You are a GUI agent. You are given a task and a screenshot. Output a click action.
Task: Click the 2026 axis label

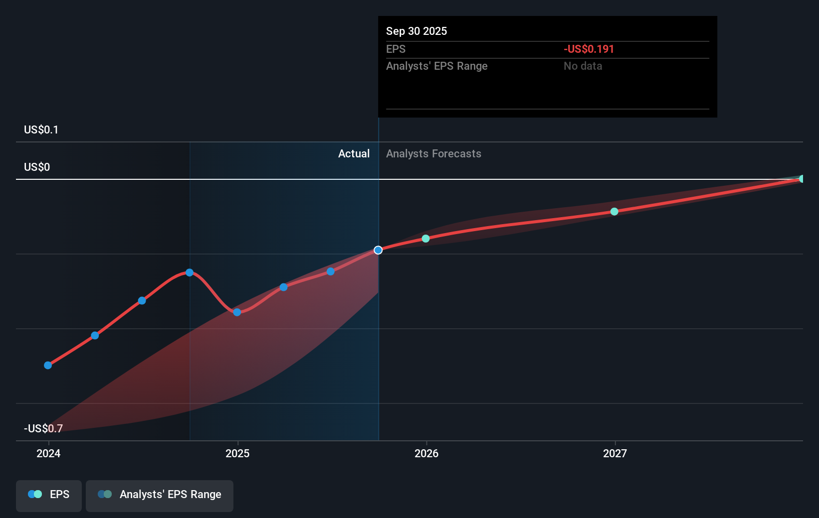426,453
